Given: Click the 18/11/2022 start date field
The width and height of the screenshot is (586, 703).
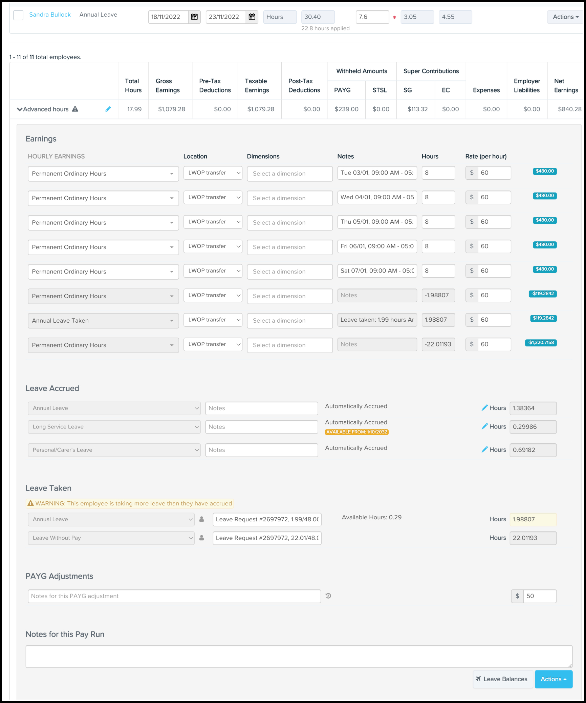Looking at the screenshot, I should (x=168, y=17).
